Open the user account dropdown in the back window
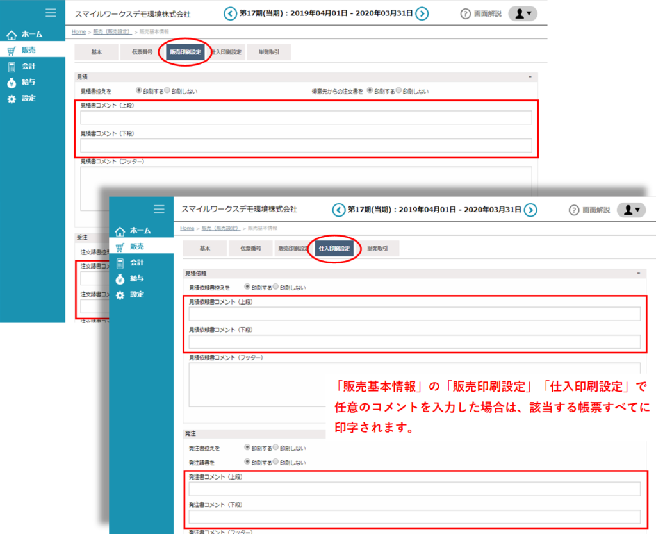The width and height of the screenshot is (656, 534). coord(523,14)
